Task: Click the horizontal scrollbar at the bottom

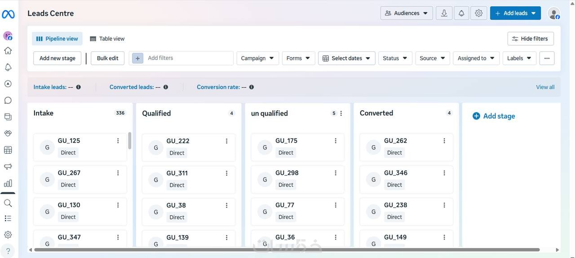Action: pyautogui.click(x=287, y=250)
